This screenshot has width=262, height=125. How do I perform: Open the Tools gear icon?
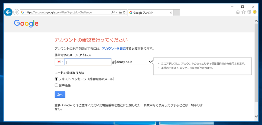[x=249, y=12]
